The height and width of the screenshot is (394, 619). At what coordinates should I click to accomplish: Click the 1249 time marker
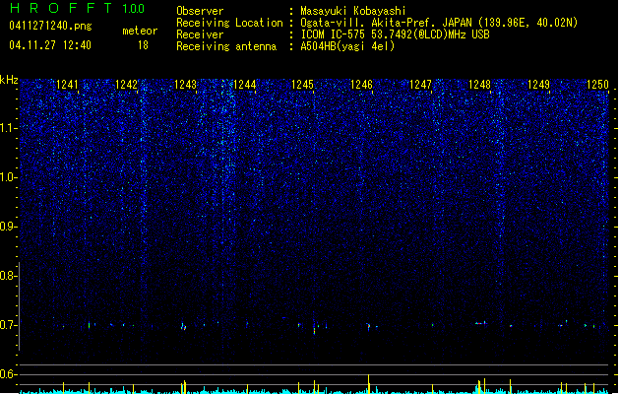pos(538,85)
